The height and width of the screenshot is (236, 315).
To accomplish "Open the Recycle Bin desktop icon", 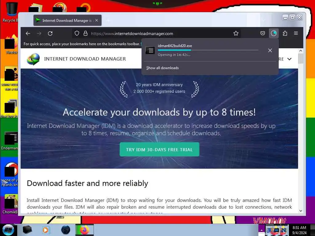I will coord(11,12).
